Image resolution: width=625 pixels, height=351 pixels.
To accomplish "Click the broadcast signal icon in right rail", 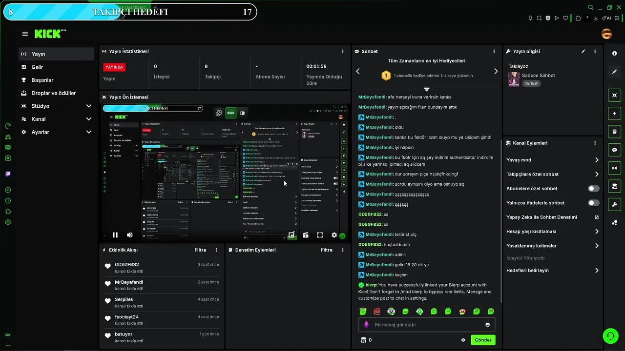I will point(615,168).
